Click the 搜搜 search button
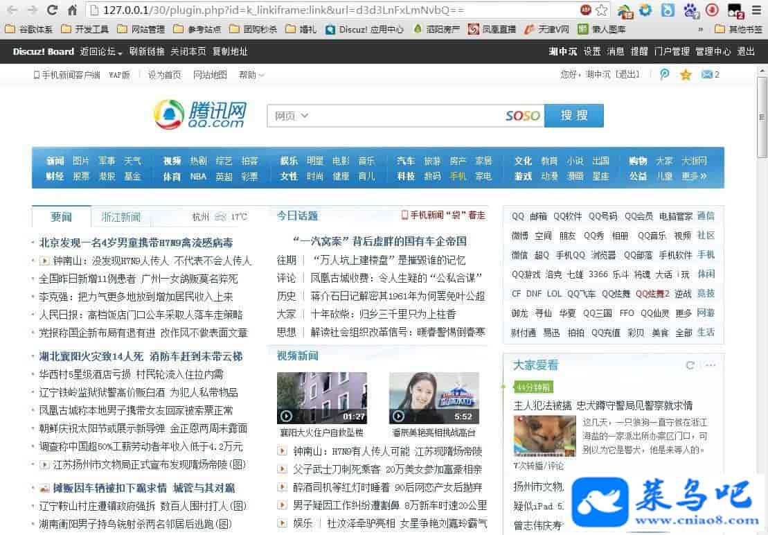The height and width of the screenshot is (535, 768). pyautogui.click(x=573, y=116)
